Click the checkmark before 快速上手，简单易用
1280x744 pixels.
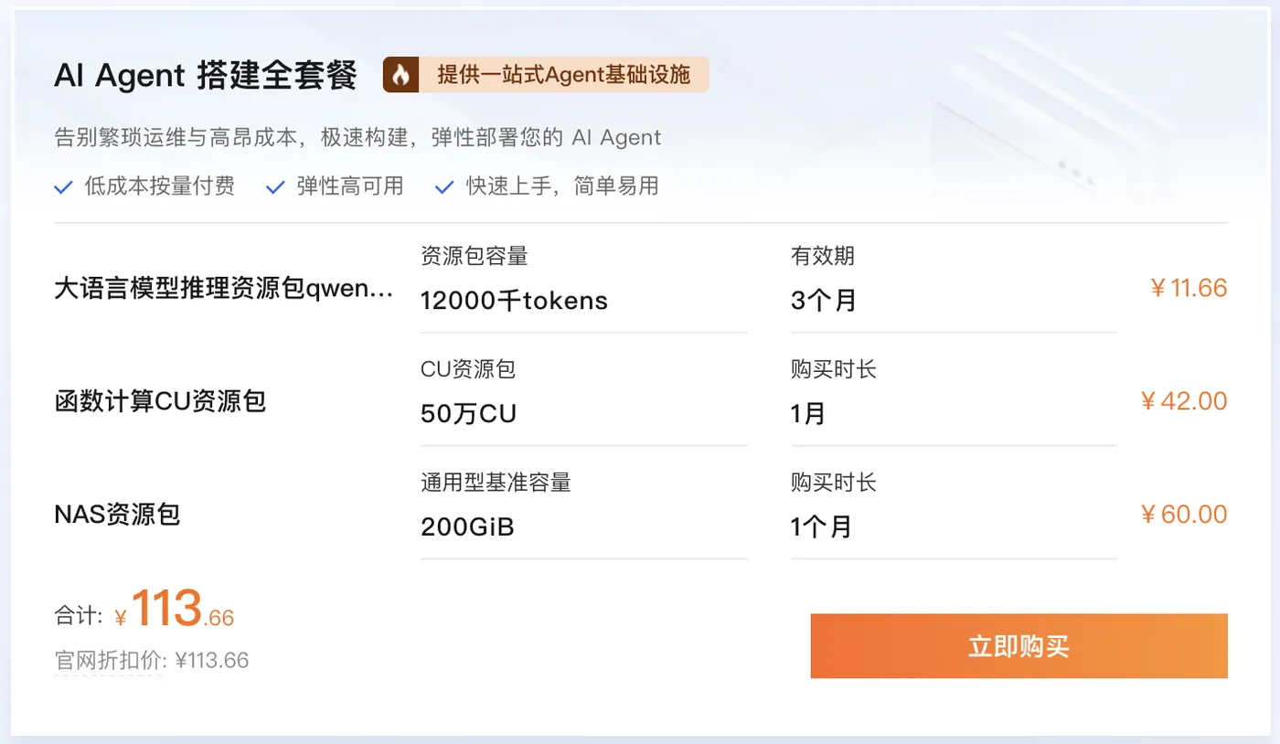(x=443, y=186)
